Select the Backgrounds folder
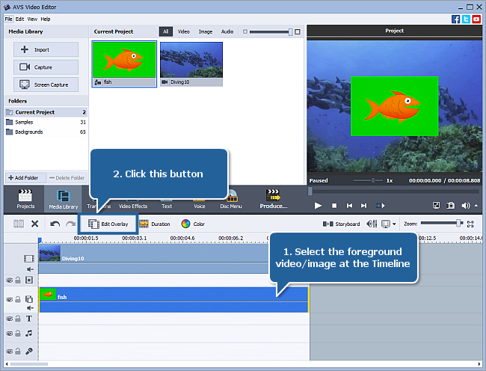486x371 pixels. pos(46,132)
